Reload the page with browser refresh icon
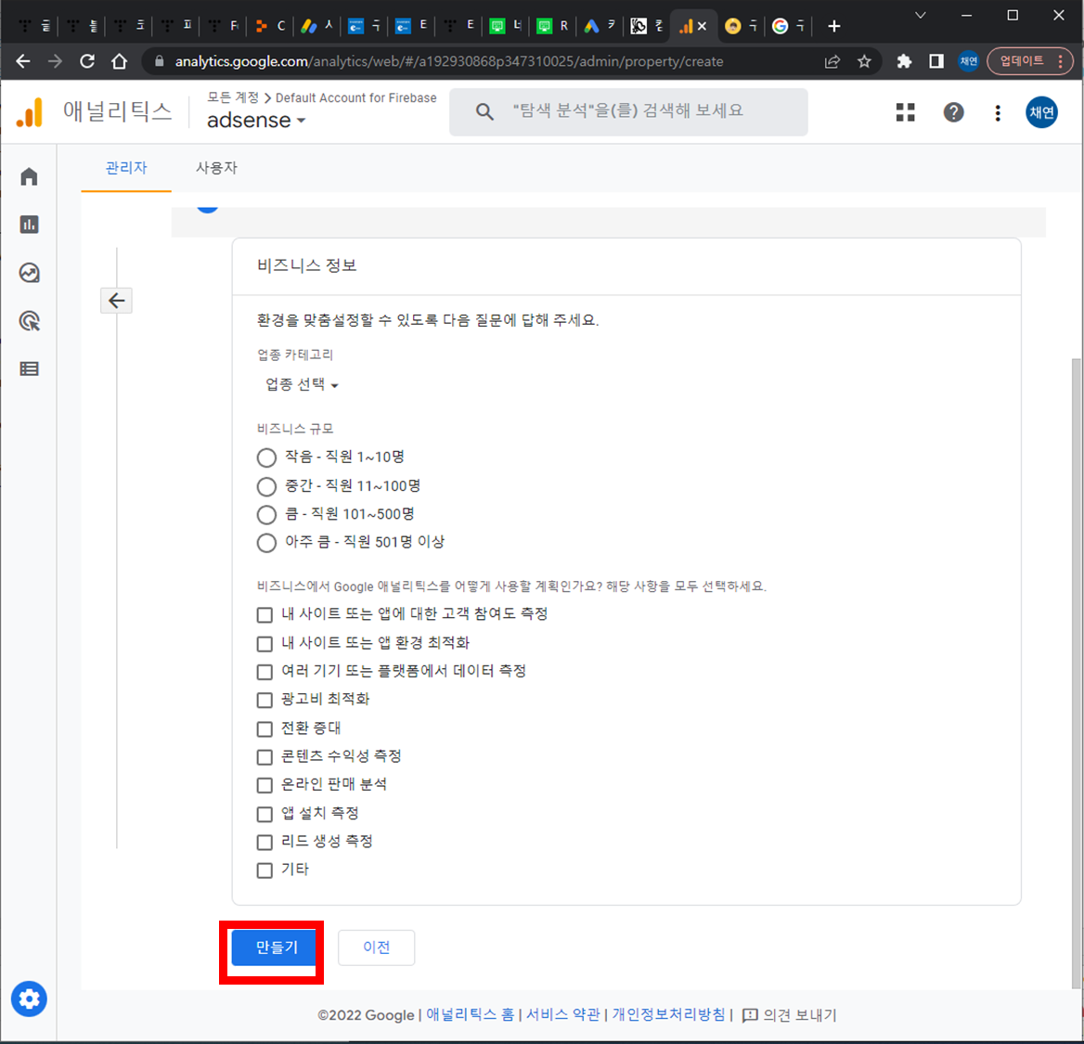Image resolution: width=1084 pixels, height=1044 pixels. tap(87, 61)
